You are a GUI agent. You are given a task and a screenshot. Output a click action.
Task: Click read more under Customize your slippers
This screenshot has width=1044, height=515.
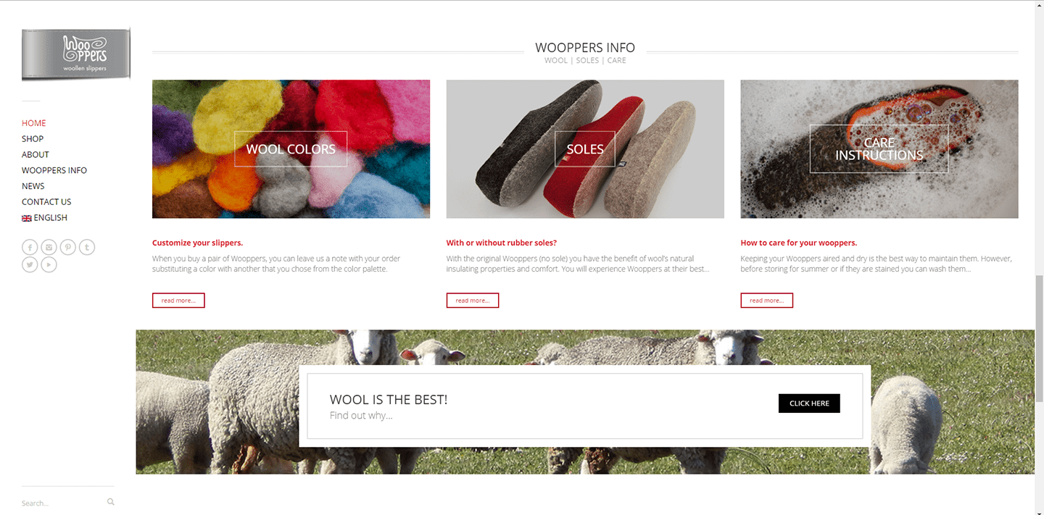(178, 301)
